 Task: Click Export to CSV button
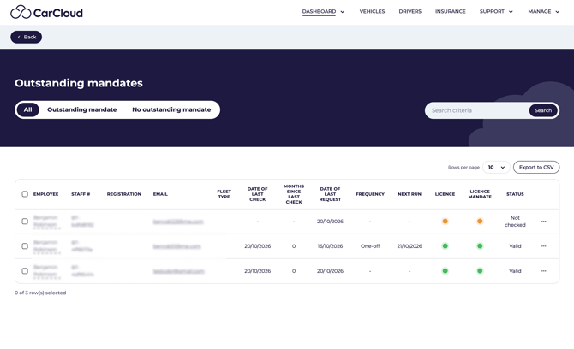[x=536, y=168]
